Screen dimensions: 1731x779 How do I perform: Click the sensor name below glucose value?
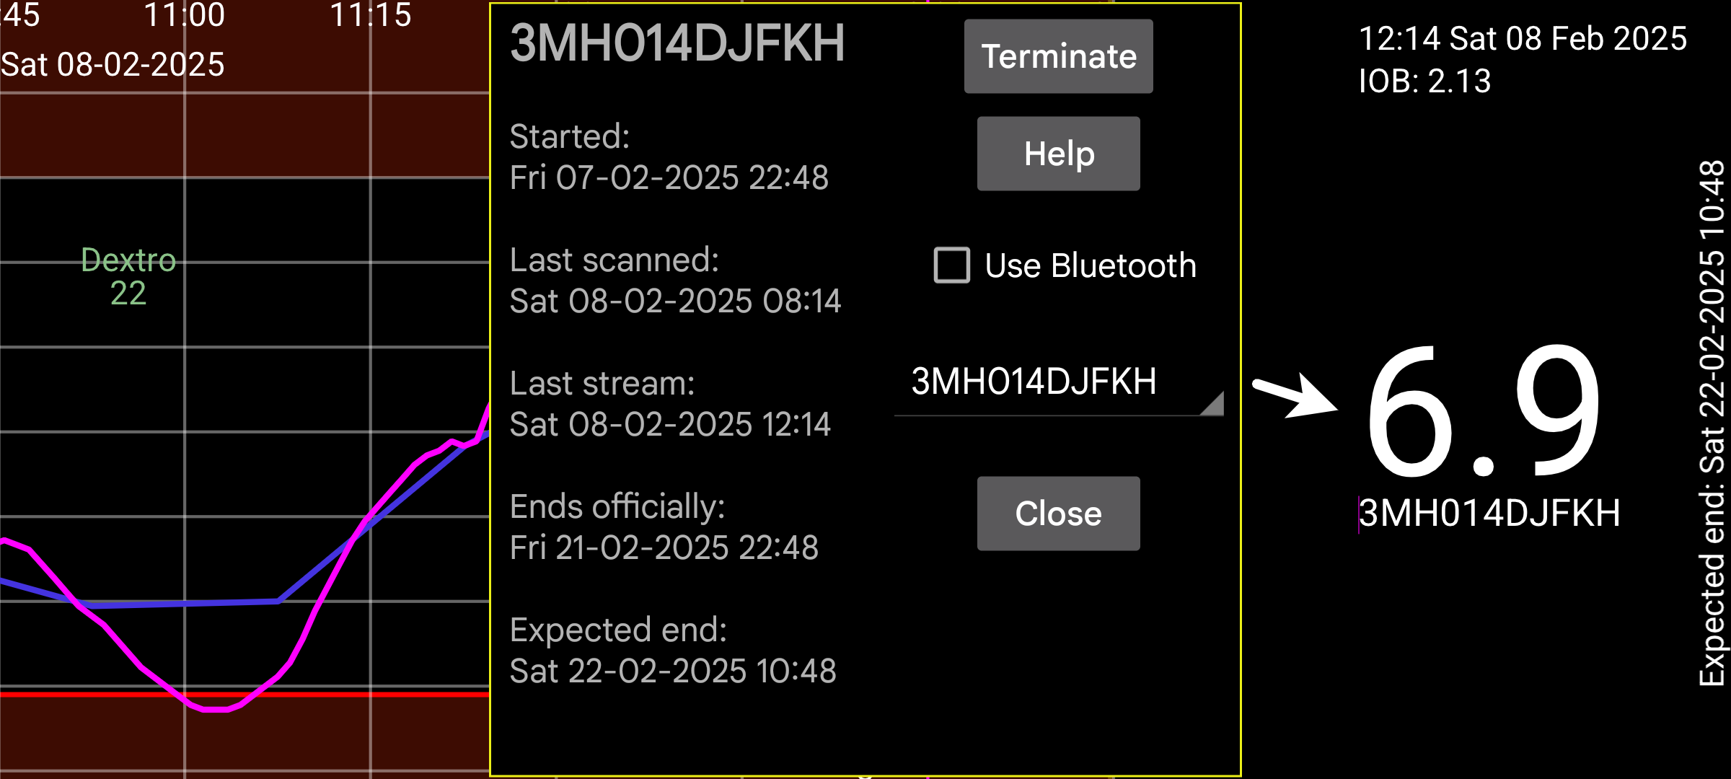[1489, 514]
